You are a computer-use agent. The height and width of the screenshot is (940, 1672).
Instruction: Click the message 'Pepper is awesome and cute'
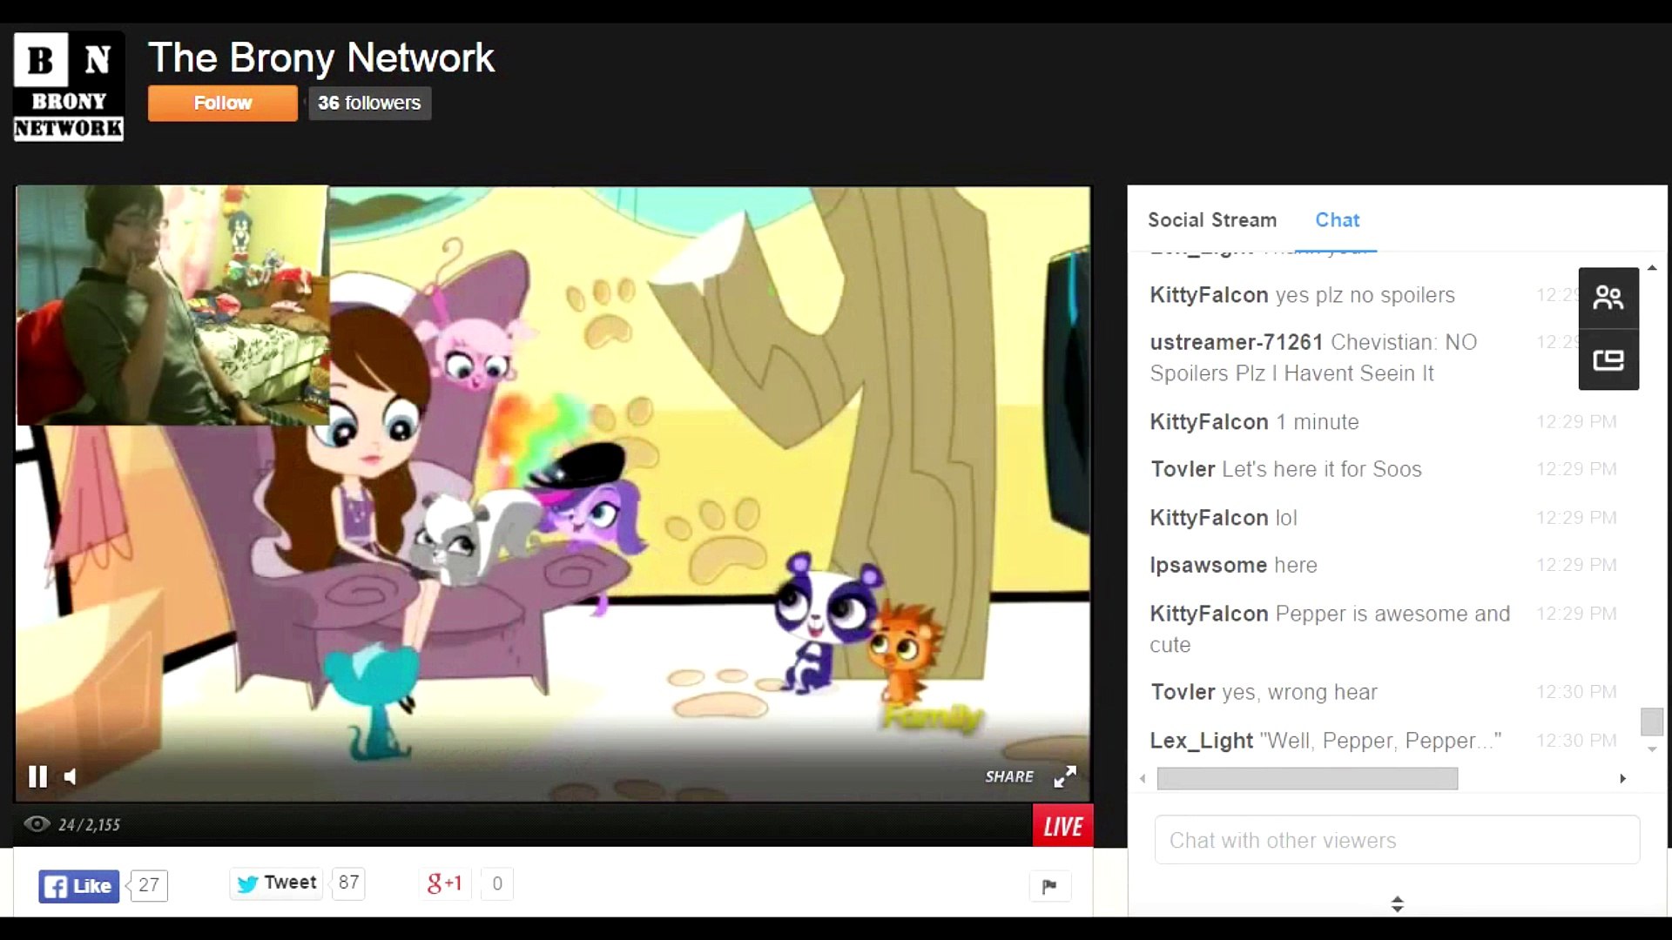tap(1330, 629)
